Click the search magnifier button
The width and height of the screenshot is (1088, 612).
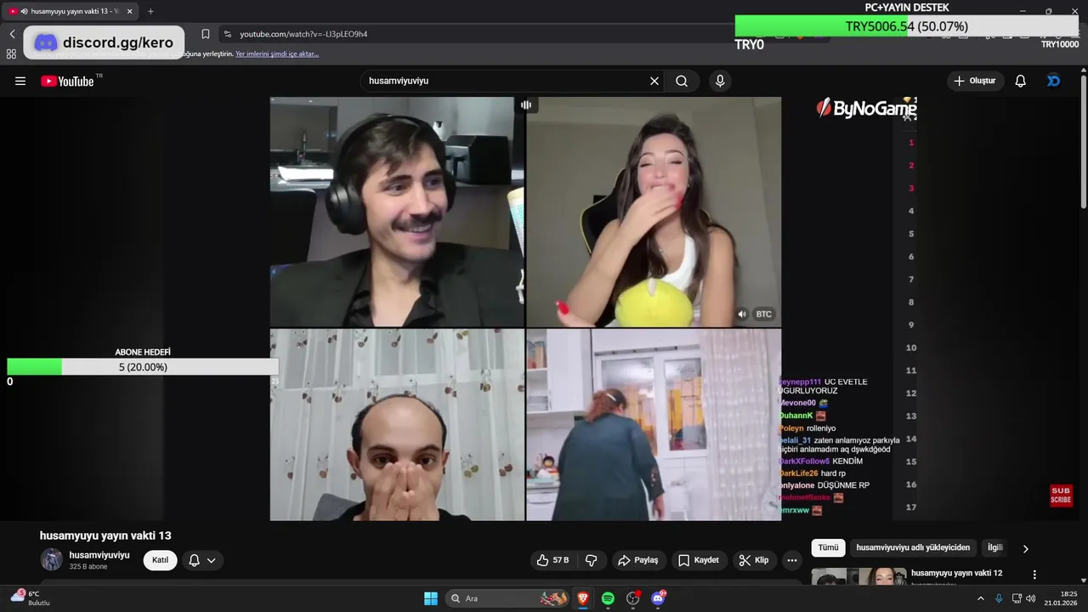[x=682, y=81]
